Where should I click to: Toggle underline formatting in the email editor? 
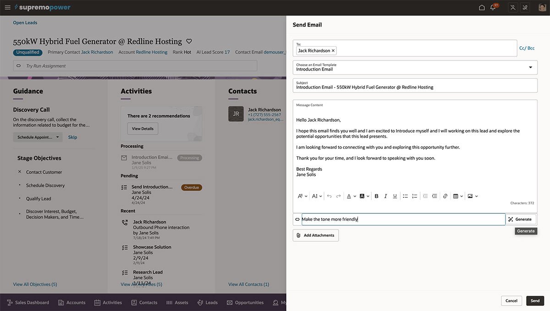(x=395, y=196)
